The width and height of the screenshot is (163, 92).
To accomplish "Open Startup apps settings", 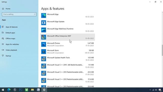I will pyautogui.click(x=8, y=56).
